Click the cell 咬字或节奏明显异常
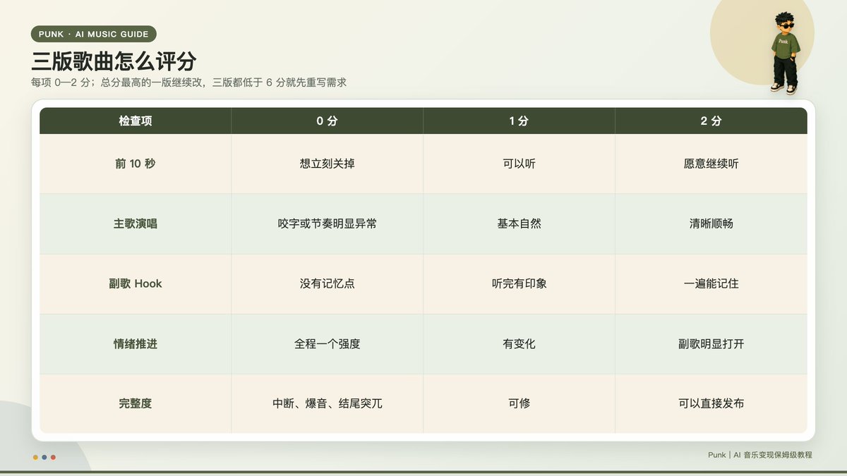This screenshot has width=847, height=476. click(x=328, y=224)
